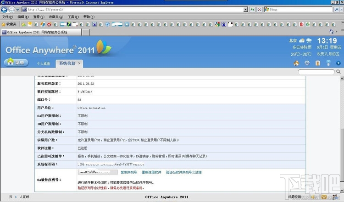Click the Office Anywhere 2011 logo
Viewport: 344px width, 202px height.
[58, 48]
